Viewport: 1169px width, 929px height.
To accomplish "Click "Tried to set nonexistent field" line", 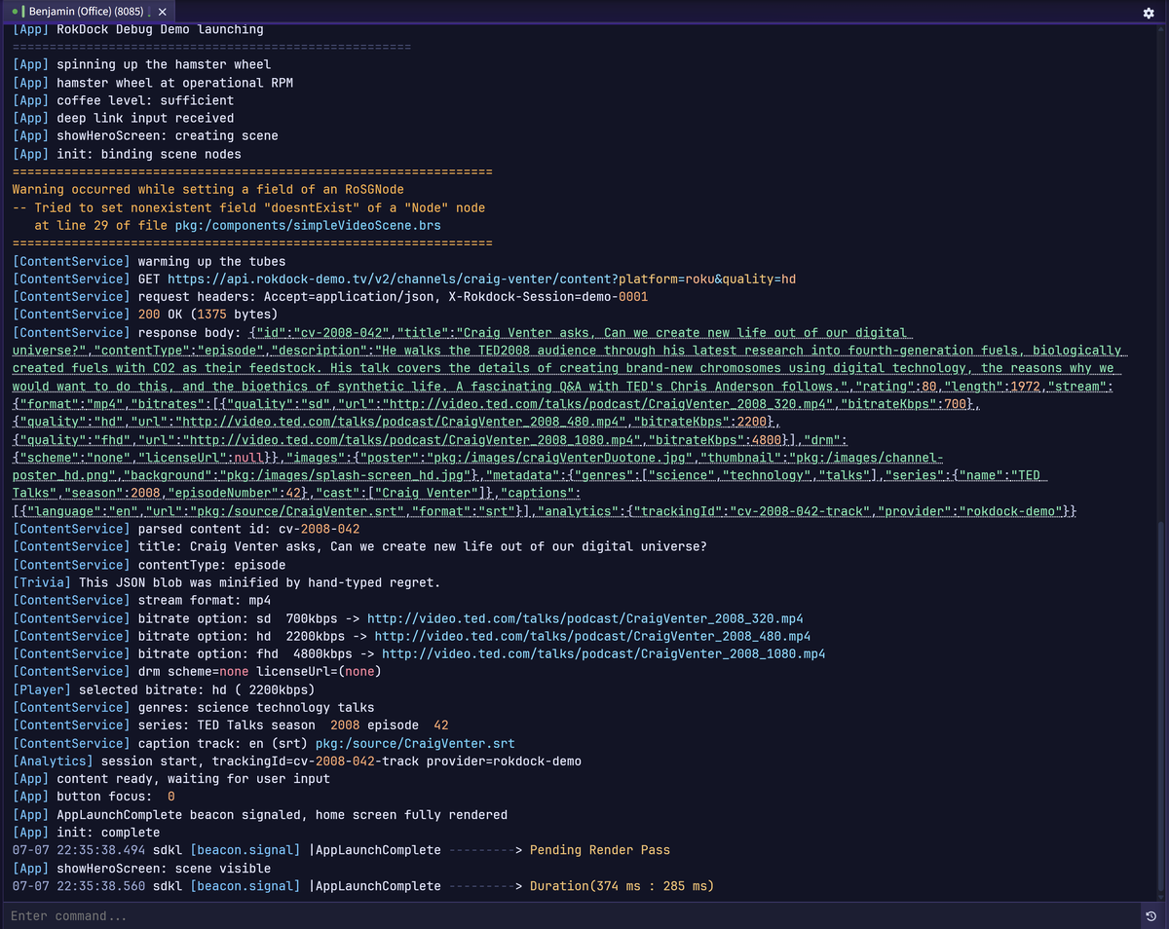I will click(248, 208).
